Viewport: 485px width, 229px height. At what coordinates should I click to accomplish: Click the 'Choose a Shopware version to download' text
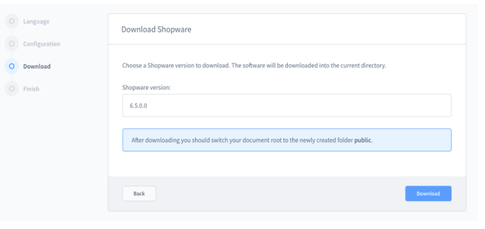point(176,66)
